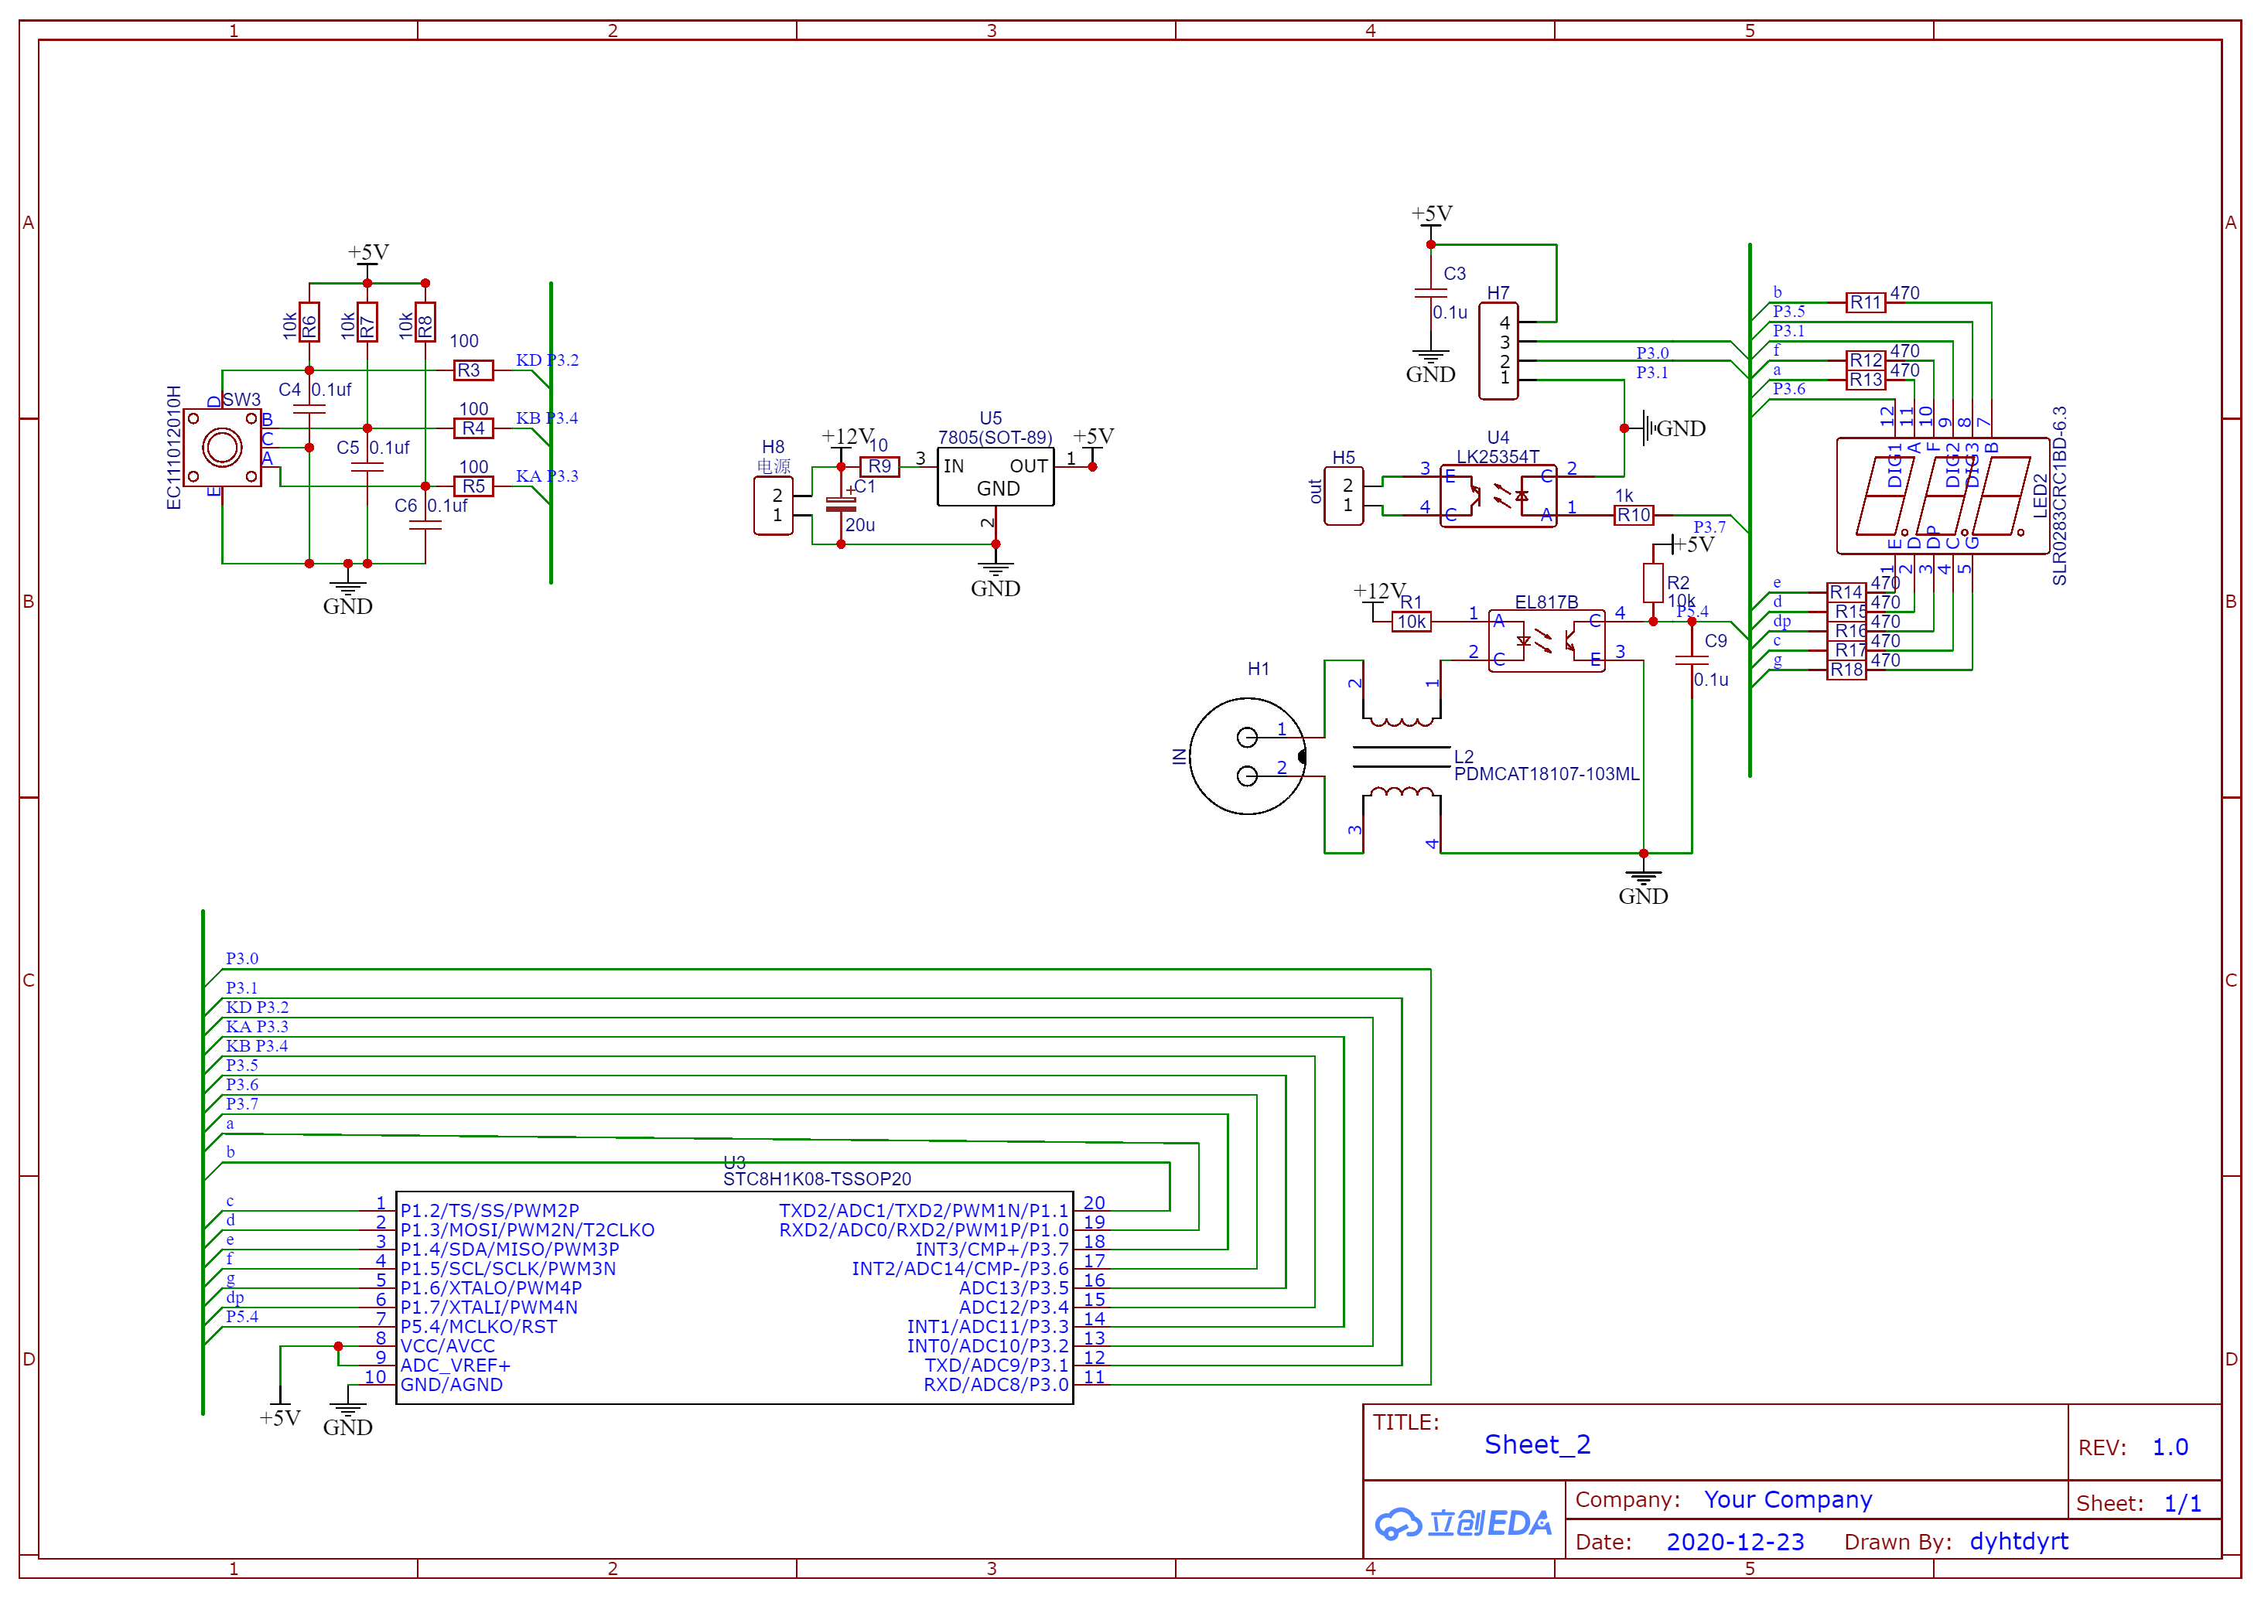The height and width of the screenshot is (1599, 2261).
Task: Click pin label INT3/CMP+/P3.7
Action: pos(992,1250)
